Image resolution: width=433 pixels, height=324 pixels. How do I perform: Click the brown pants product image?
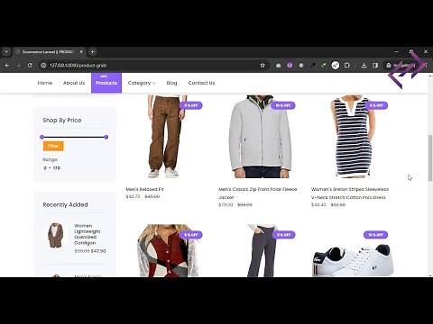tap(165, 137)
